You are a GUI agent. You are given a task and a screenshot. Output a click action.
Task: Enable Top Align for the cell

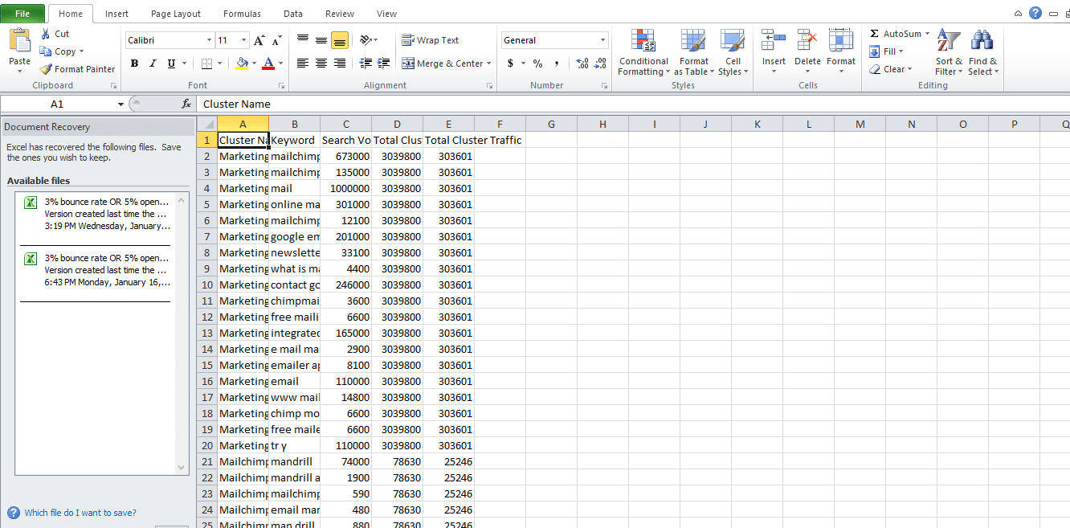point(303,40)
